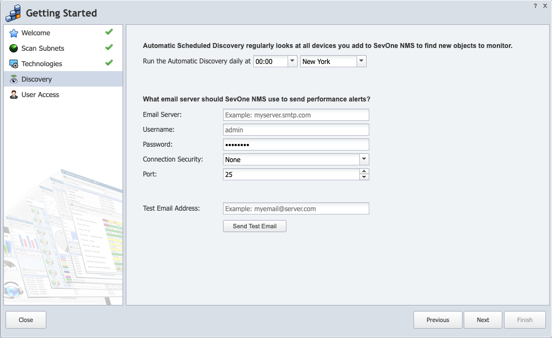
Task: Click the 'Password:' label
Action: pyautogui.click(x=158, y=144)
